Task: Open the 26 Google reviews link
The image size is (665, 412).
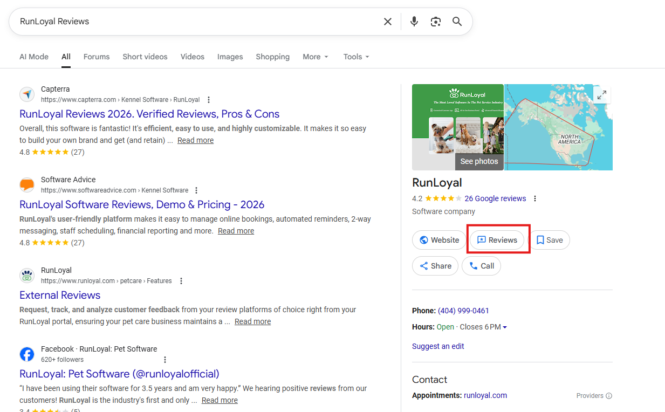Action: tap(495, 198)
